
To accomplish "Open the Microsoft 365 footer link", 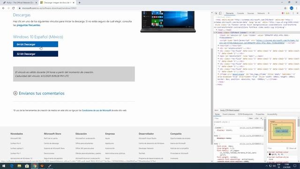I will point(15,138).
